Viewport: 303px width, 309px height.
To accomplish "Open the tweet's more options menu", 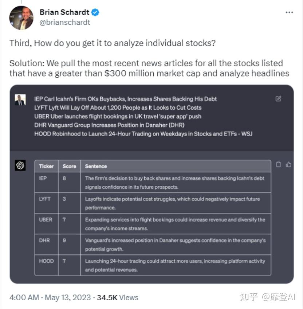I will (x=289, y=13).
